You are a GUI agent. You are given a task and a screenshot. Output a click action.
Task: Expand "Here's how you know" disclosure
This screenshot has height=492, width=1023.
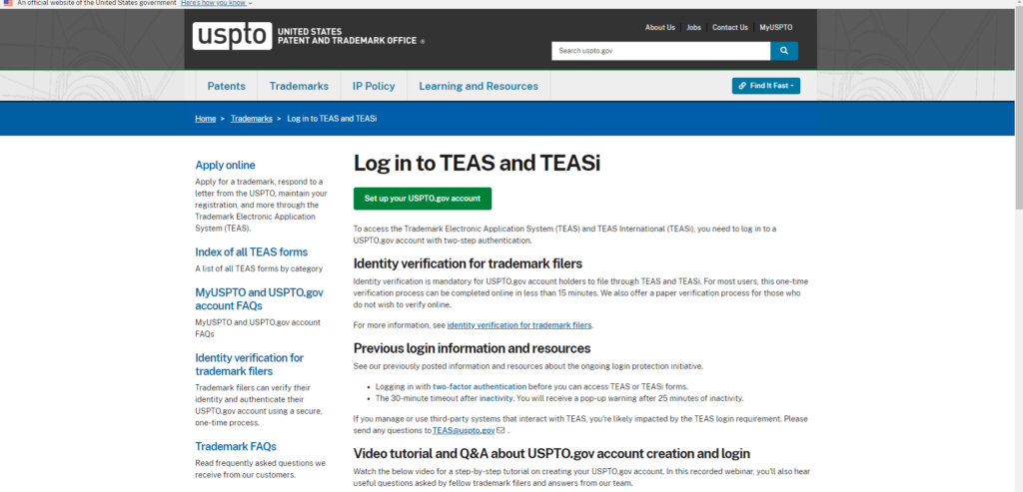(x=216, y=3)
